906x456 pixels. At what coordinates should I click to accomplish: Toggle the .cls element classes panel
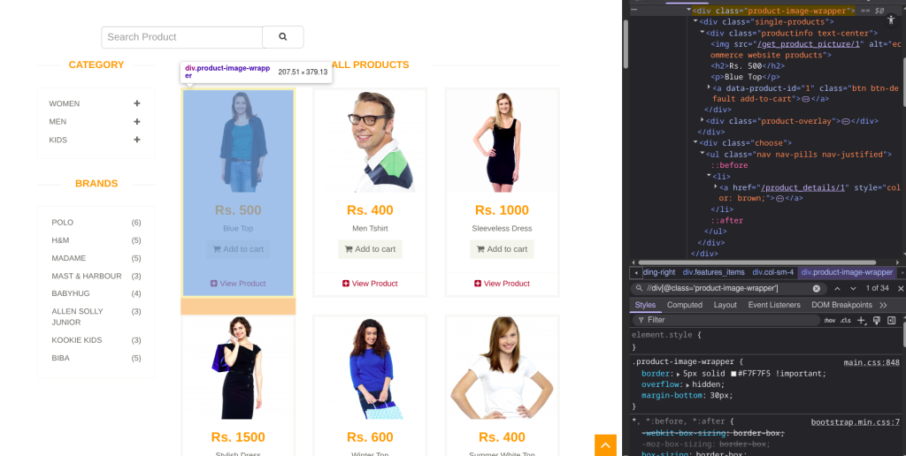point(845,320)
